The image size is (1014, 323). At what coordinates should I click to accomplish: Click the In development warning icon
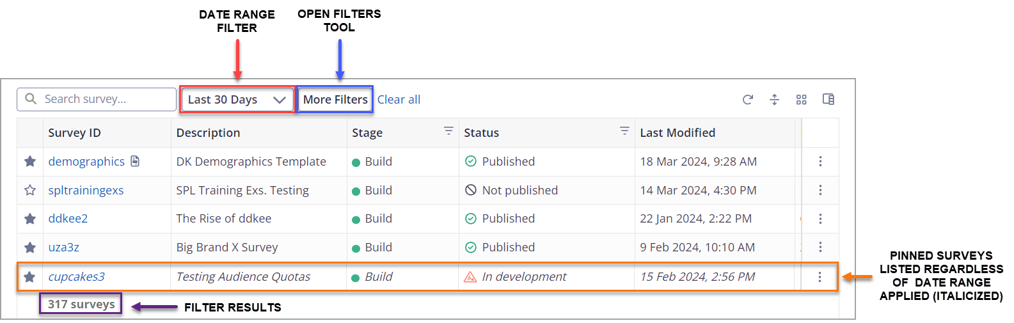(470, 277)
